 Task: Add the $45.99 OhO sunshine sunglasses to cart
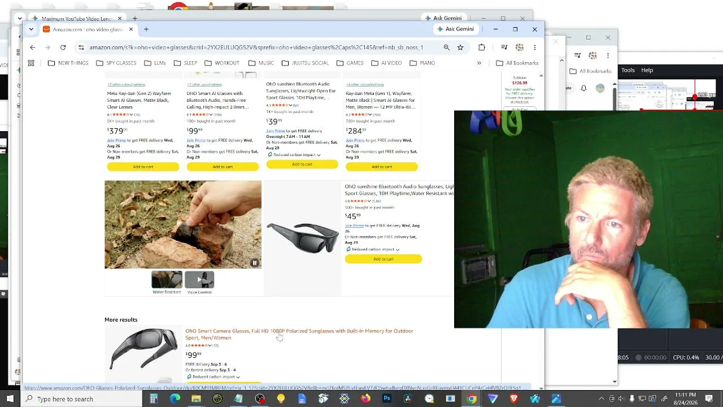point(384,259)
